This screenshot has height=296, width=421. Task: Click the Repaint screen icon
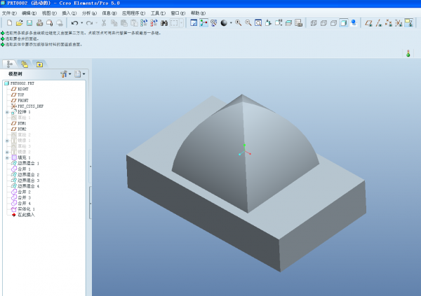tap(194, 23)
